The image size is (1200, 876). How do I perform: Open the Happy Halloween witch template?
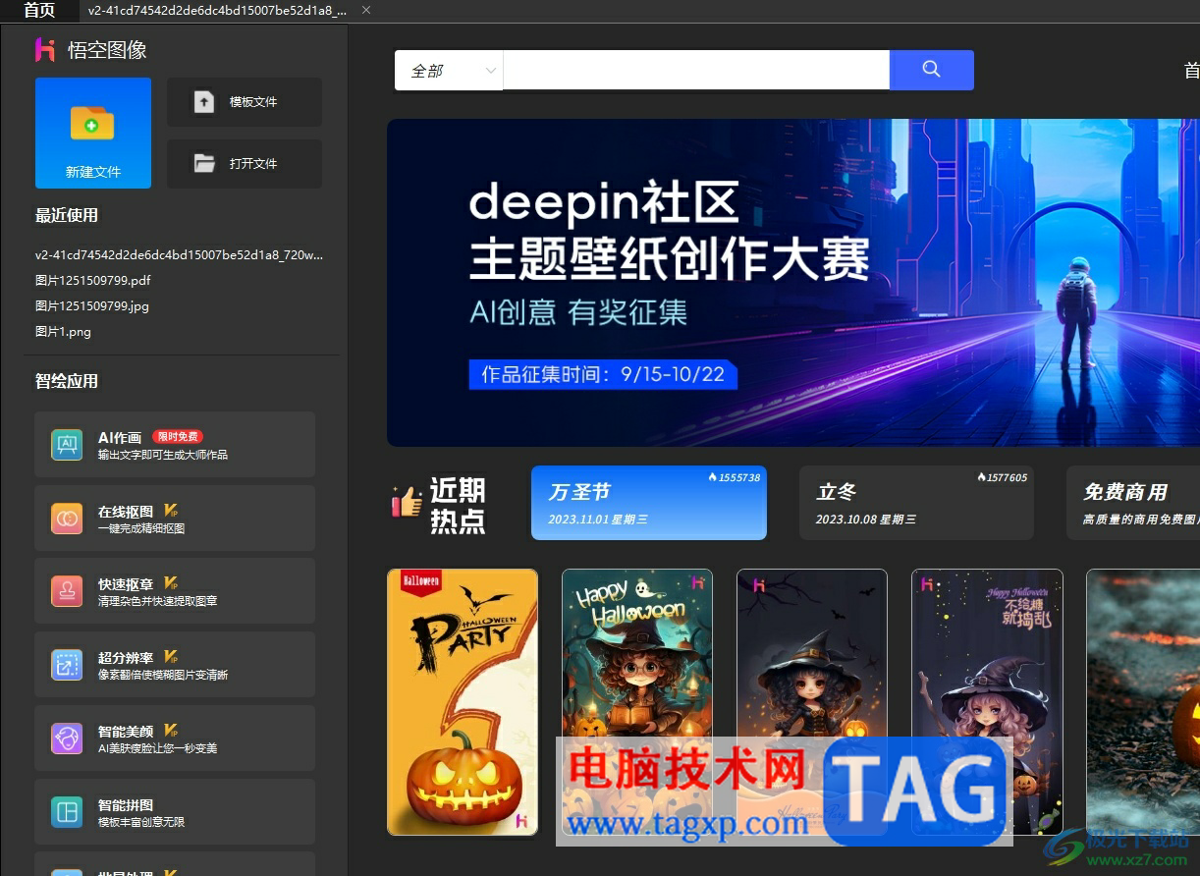(x=637, y=702)
